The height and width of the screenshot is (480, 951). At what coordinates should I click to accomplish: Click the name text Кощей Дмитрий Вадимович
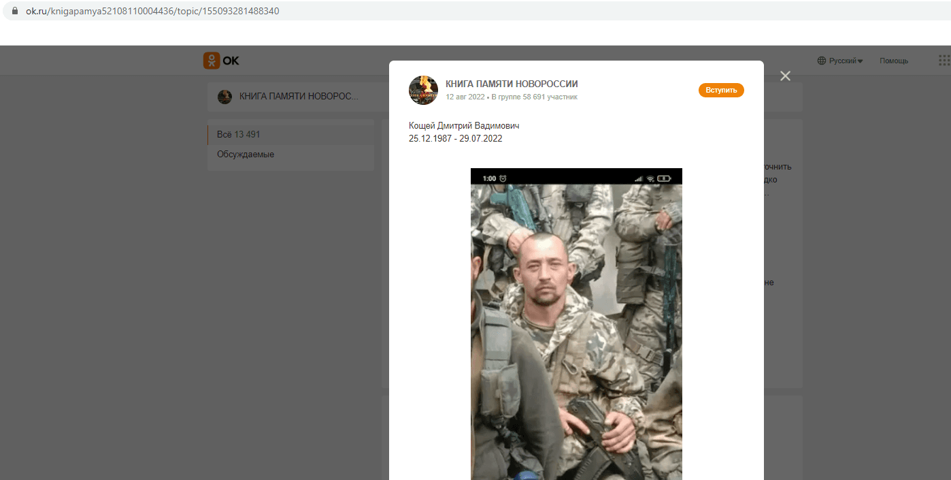pos(464,126)
